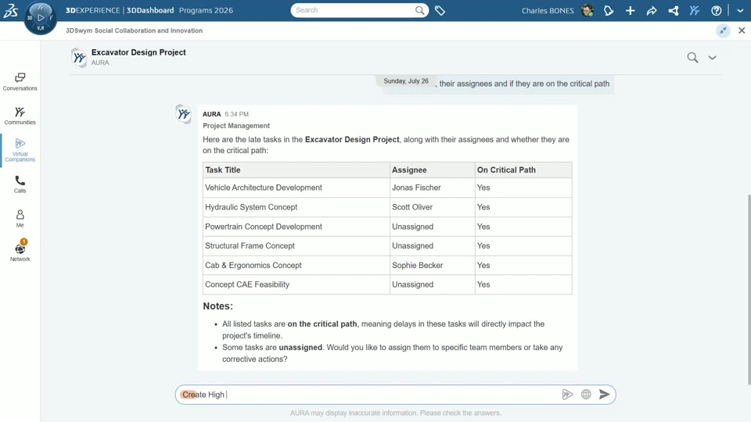Open the Network section with notification
Screen dimensions: 751x422
pyautogui.click(x=20, y=251)
